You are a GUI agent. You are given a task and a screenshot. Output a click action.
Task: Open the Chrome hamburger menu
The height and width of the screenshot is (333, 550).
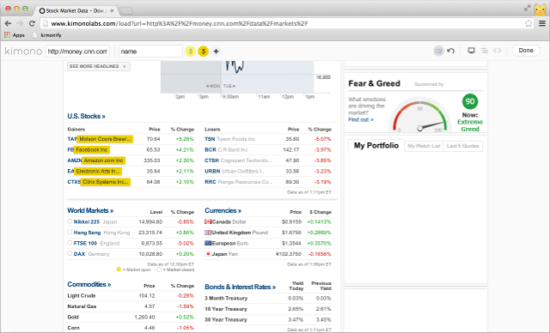tap(542, 23)
